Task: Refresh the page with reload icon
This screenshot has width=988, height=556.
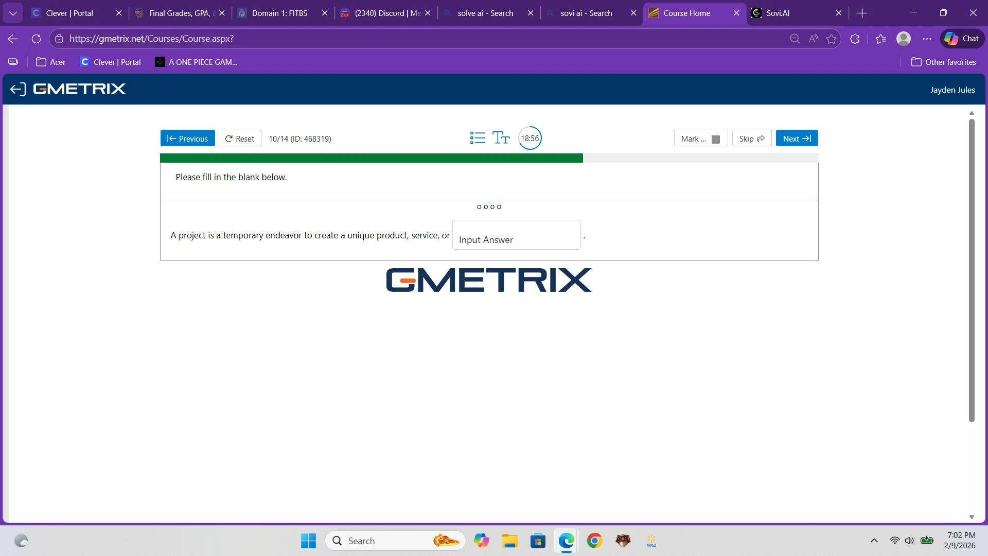Action: coord(36,39)
